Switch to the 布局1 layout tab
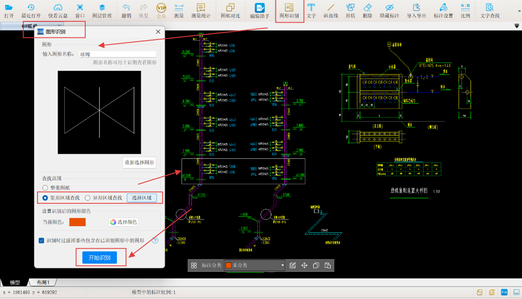Image resolution: width=522 pixels, height=299 pixels. [43, 283]
